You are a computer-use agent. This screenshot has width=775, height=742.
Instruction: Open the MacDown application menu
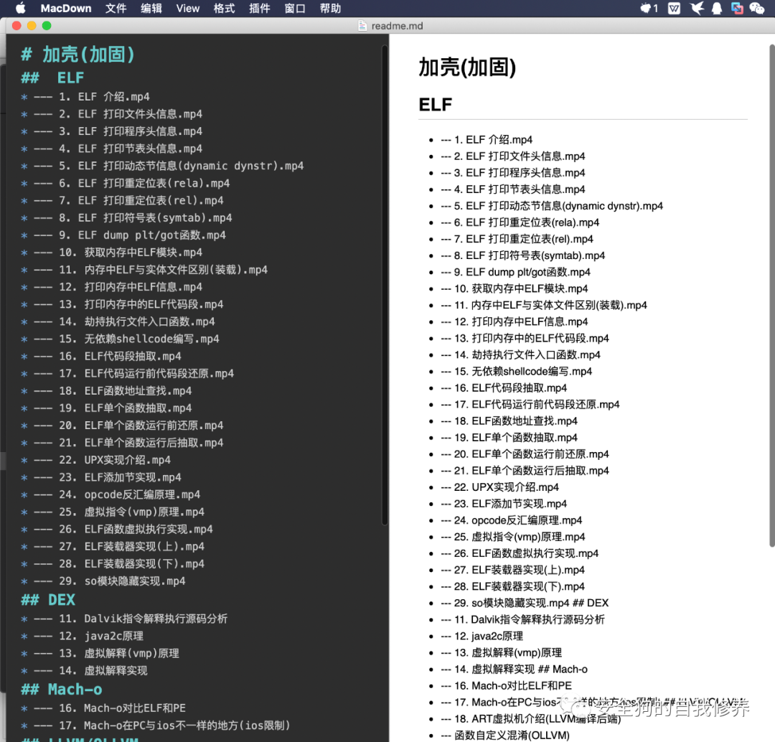click(66, 8)
